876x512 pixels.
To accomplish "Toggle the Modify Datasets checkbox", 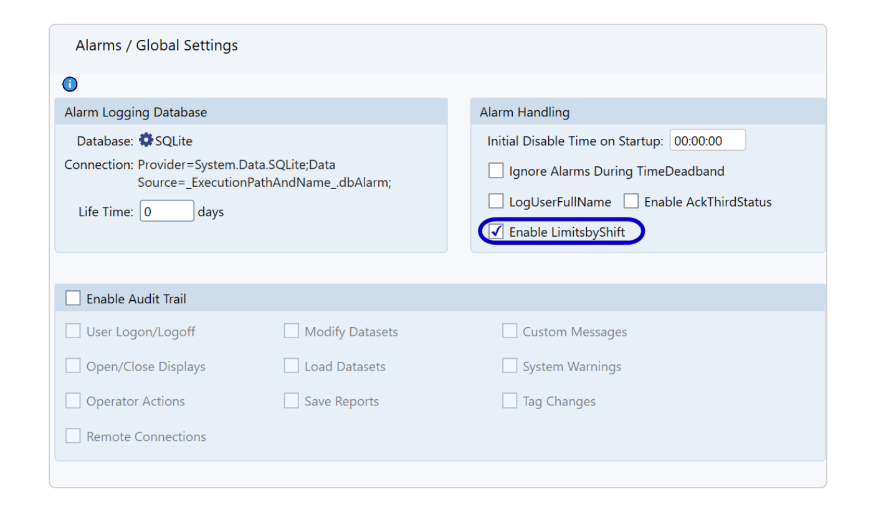I will pos(291,331).
